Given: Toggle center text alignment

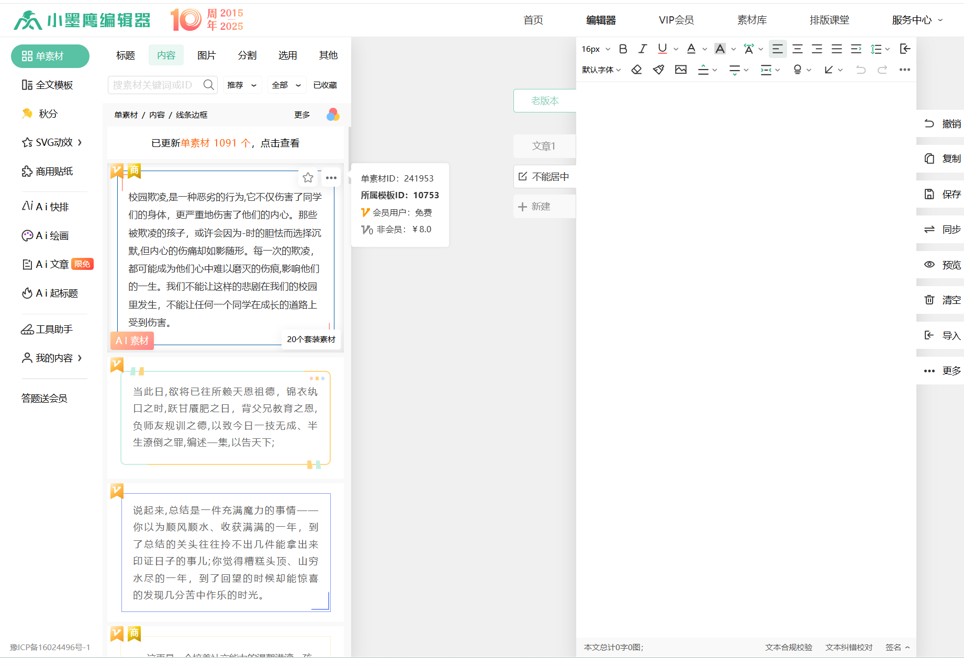Looking at the screenshot, I should (797, 49).
